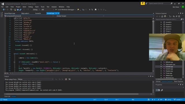
Task: Click the Solution Explorer search magnifier icon
Action: [182, 19]
